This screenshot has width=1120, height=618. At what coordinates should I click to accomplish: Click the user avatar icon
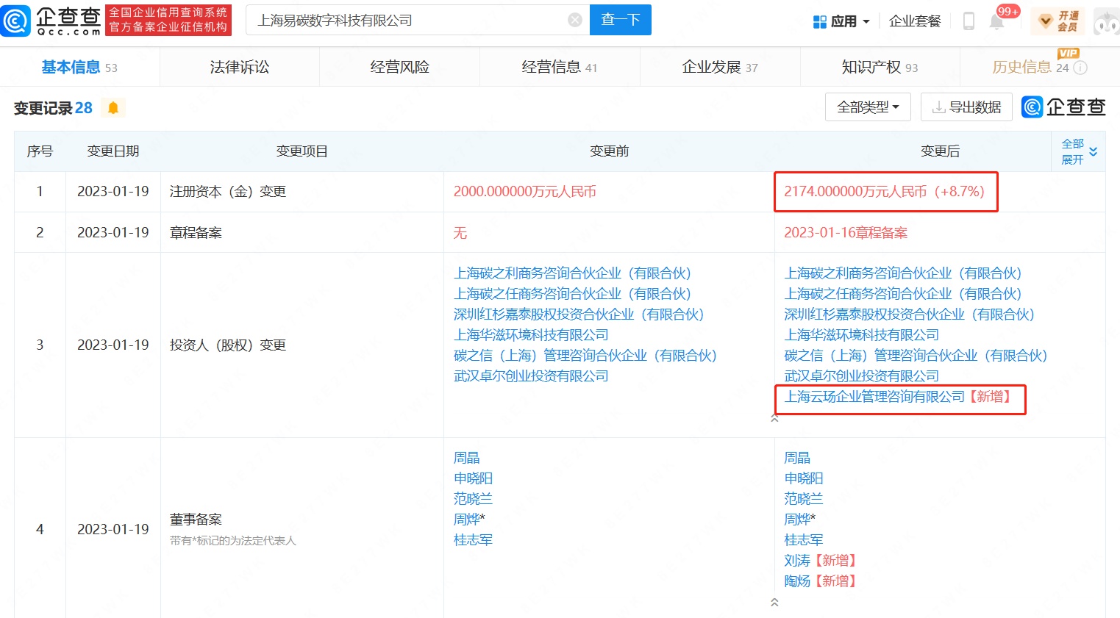coord(1106,21)
